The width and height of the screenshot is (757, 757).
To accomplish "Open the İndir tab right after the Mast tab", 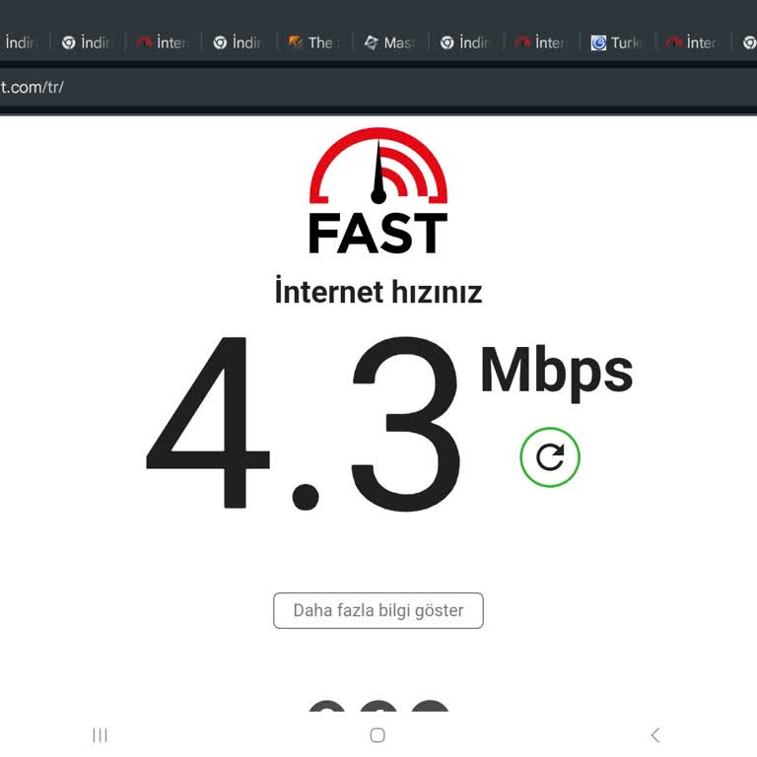I will 466,42.
